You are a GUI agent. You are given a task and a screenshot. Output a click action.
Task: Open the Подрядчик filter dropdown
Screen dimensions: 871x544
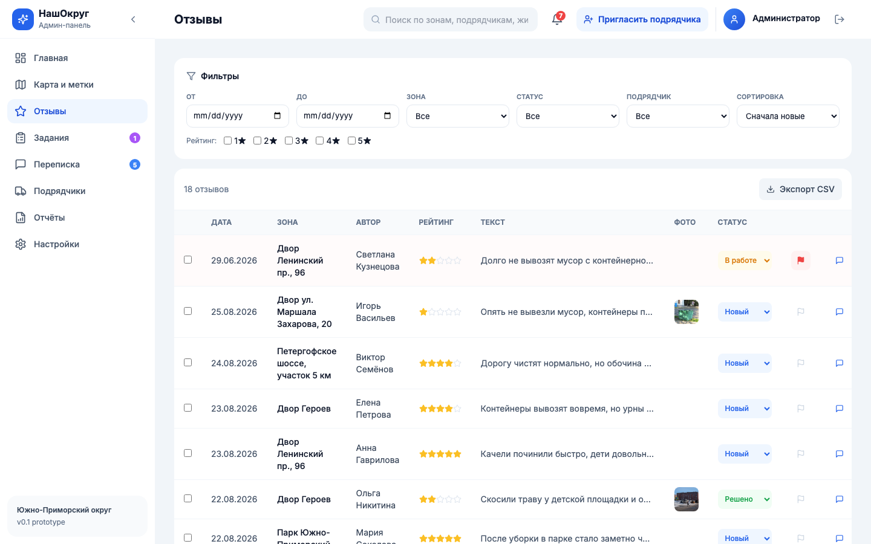[678, 116]
